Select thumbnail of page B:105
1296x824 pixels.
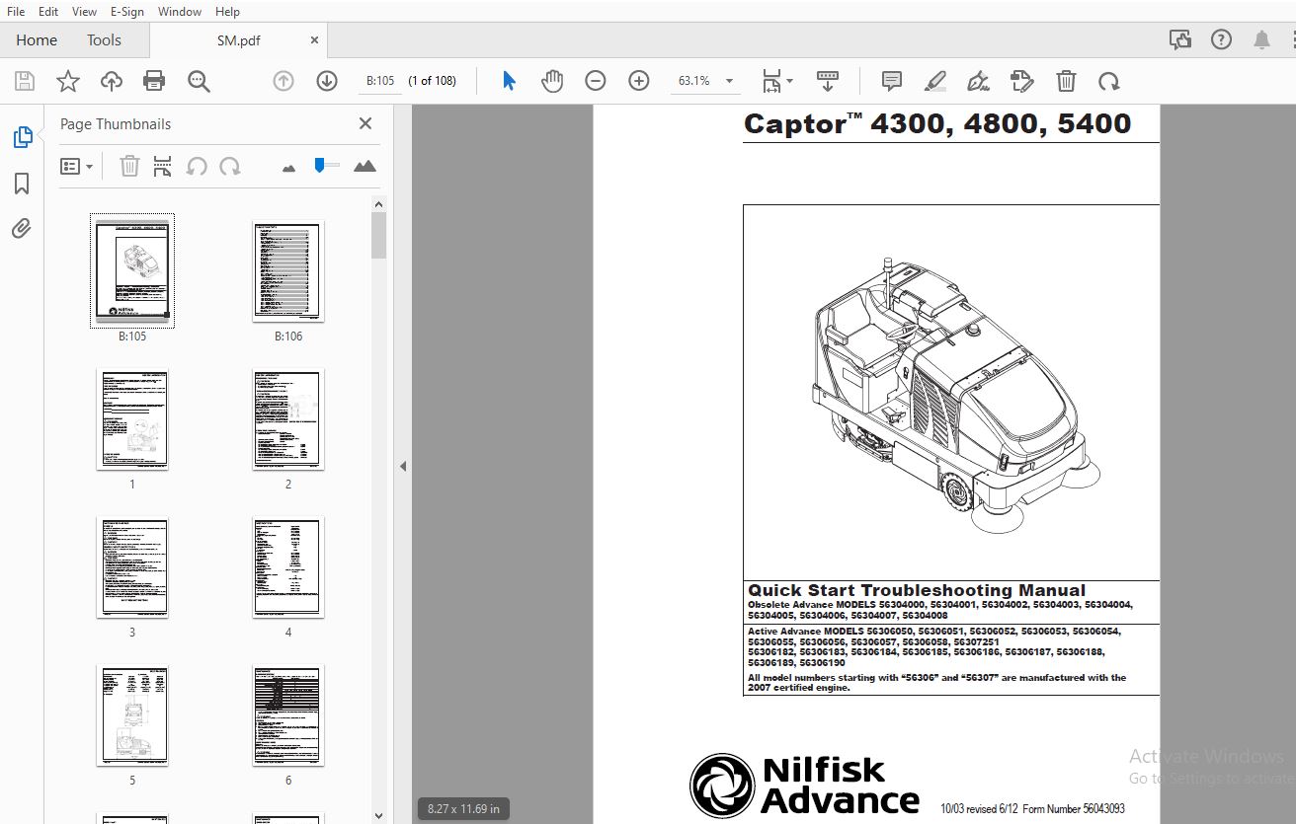pyautogui.click(x=132, y=269)
